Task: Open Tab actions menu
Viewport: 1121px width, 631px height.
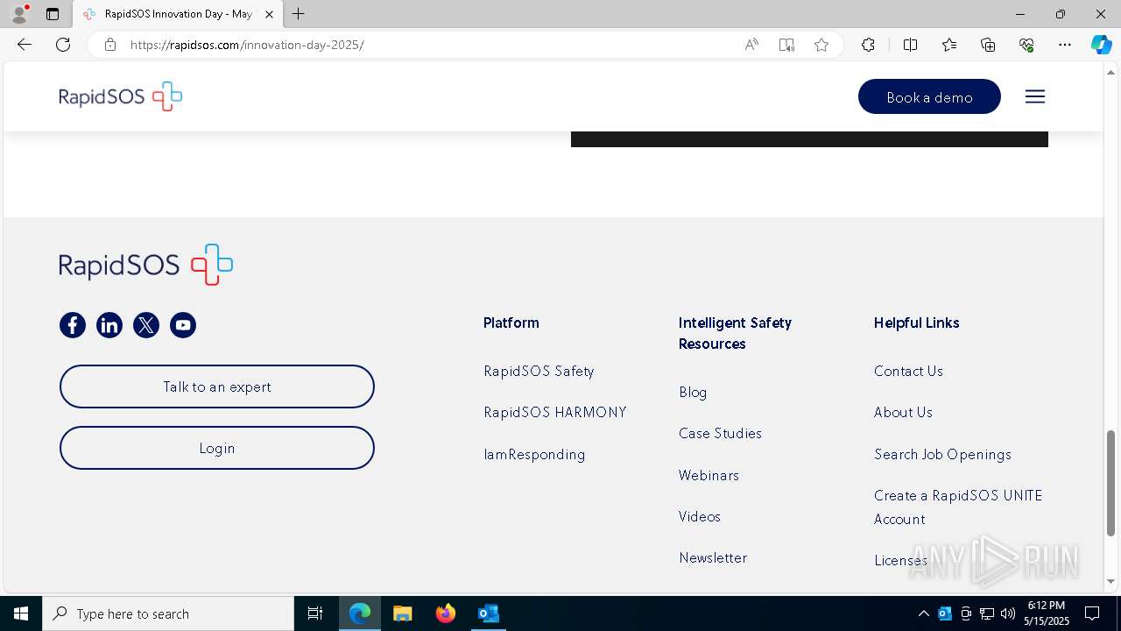Action: (x=53, y=14)
